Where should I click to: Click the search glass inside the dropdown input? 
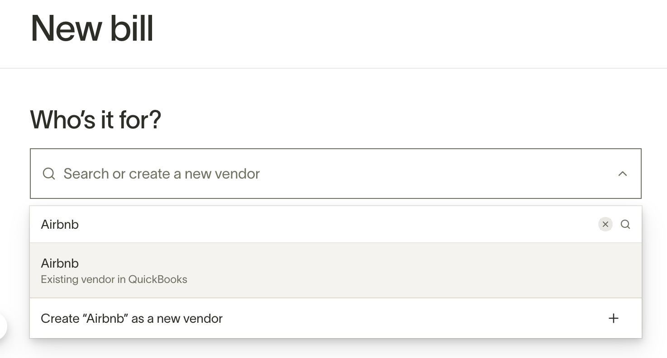click(x=626, y=224)
